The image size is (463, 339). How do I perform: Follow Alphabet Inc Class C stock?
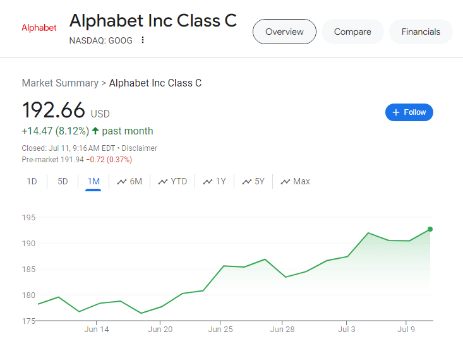[x=409, y=112]
